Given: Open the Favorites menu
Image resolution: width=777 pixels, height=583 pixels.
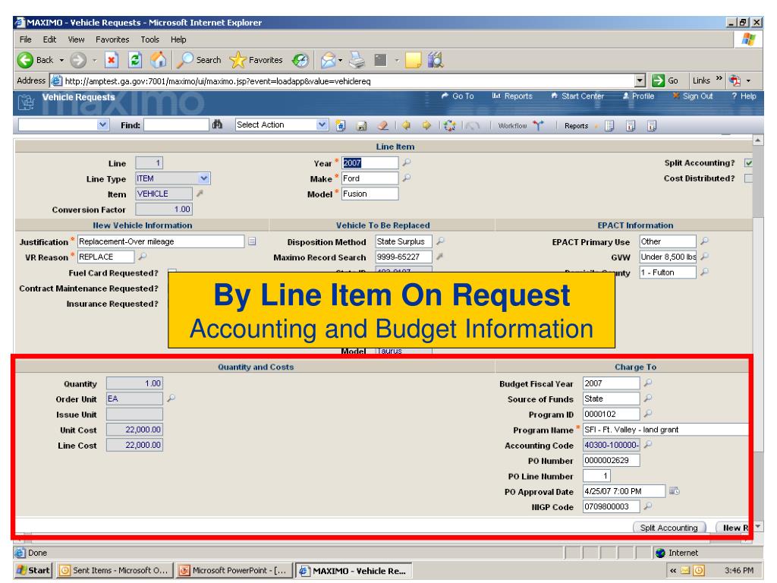Looking at the screenshot, I should pyautogui.click(x=112, y=39).
